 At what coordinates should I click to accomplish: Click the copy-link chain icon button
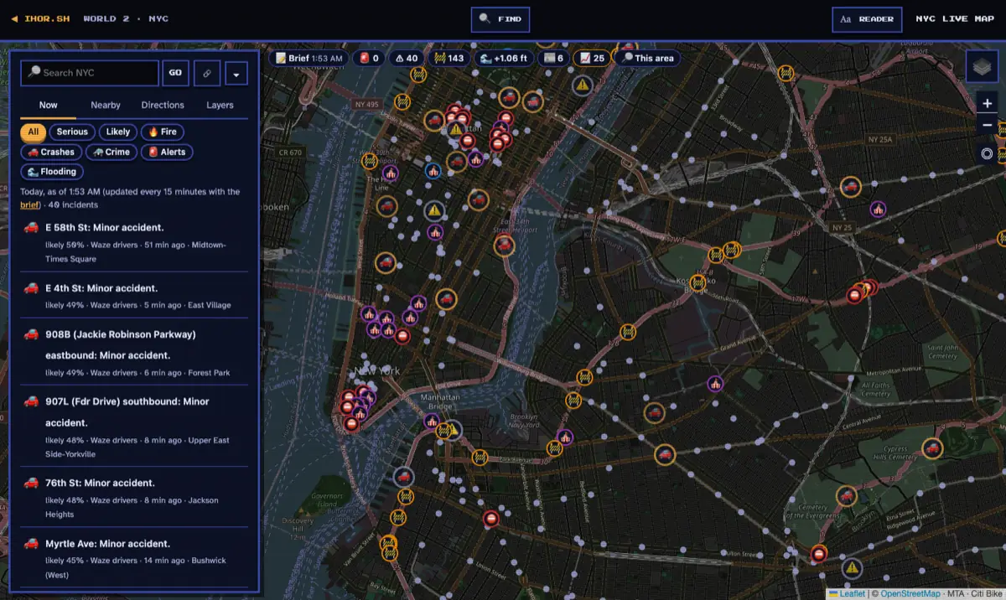[x=207, y=73]
